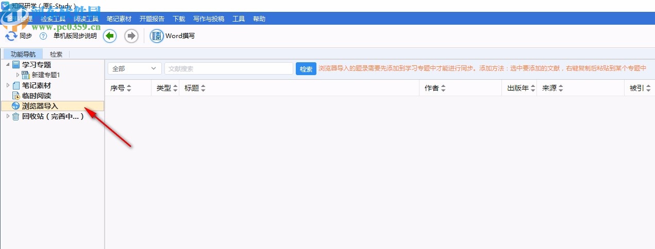655x249 pixels.
Task: Select the 笔记素材 tree item label
Action: (37, 85)
